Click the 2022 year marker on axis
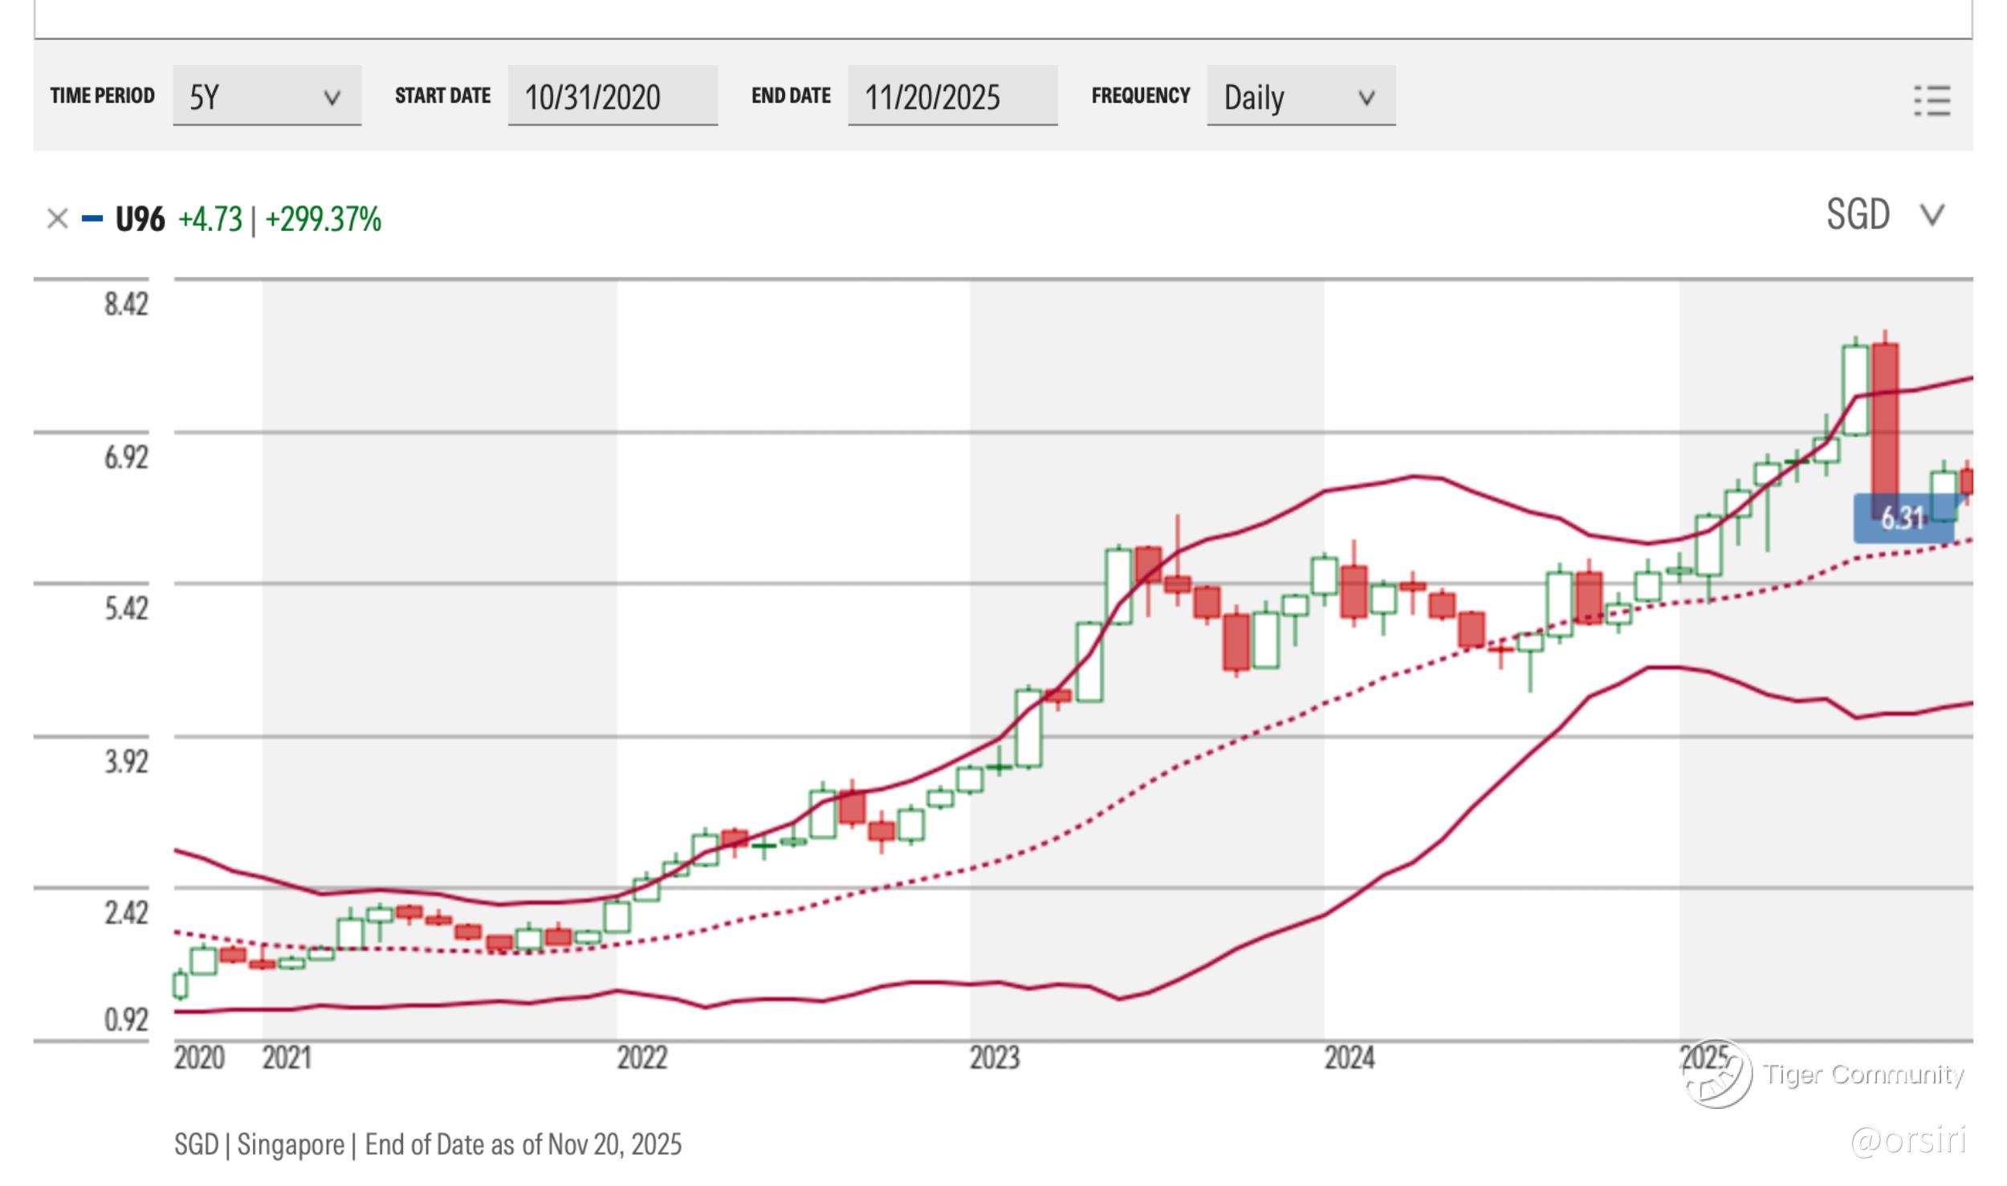 click(641, 1058)
